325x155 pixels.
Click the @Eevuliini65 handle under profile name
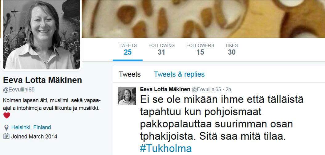tap(19, 90)
